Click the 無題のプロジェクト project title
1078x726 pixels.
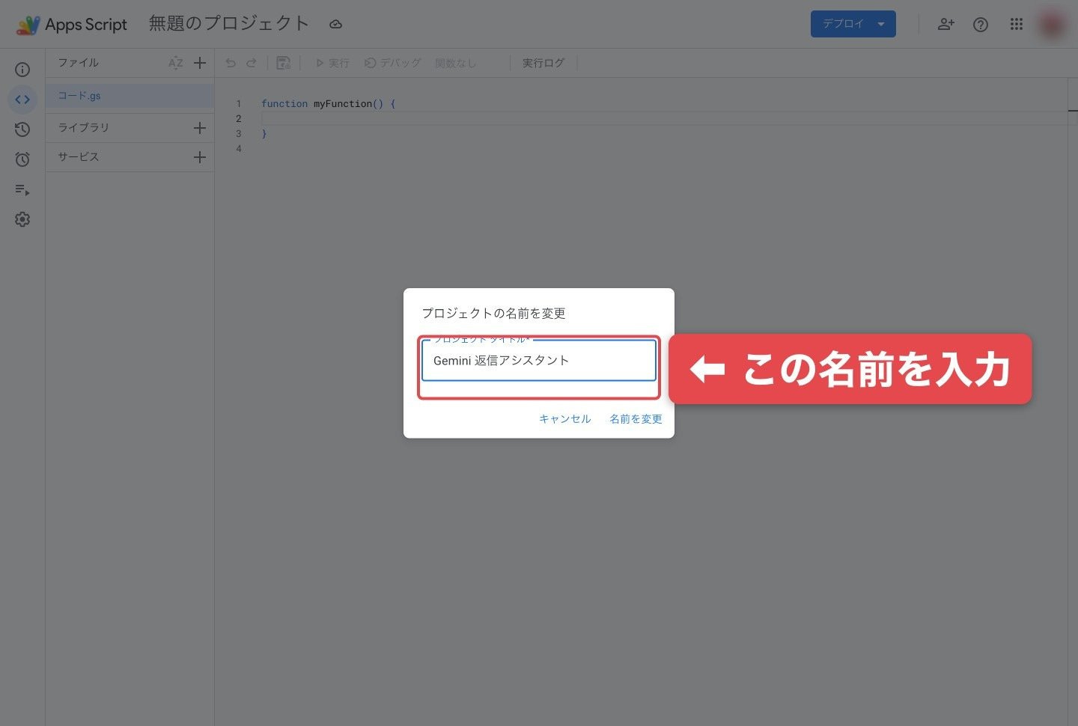[229, 24]
